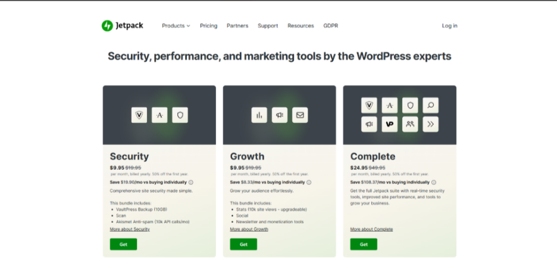Click 'Comprehensive site security made simple.' text
Image resolution: width=557 pixels, height=269 pixels.
[x=151, y=191]
